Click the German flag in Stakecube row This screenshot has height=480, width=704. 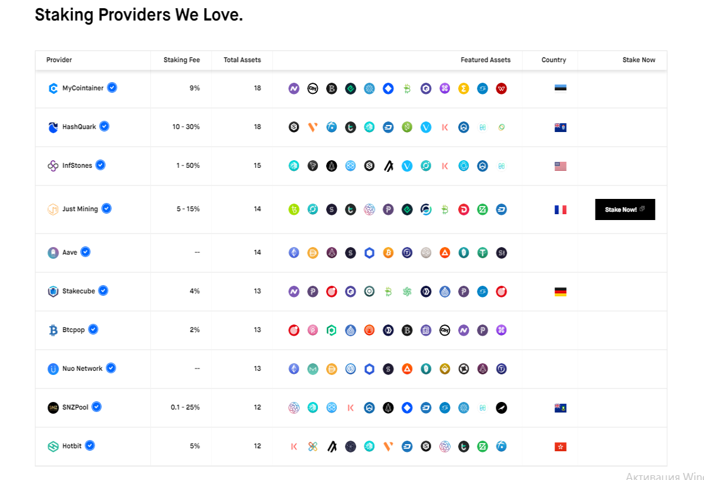click(560, 292)
